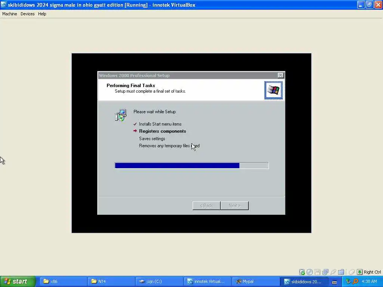Image resolution: width=383 pixels, height=287 pixels.
Task: Click the computer and CD setup icon
Action: click(121, 115)
